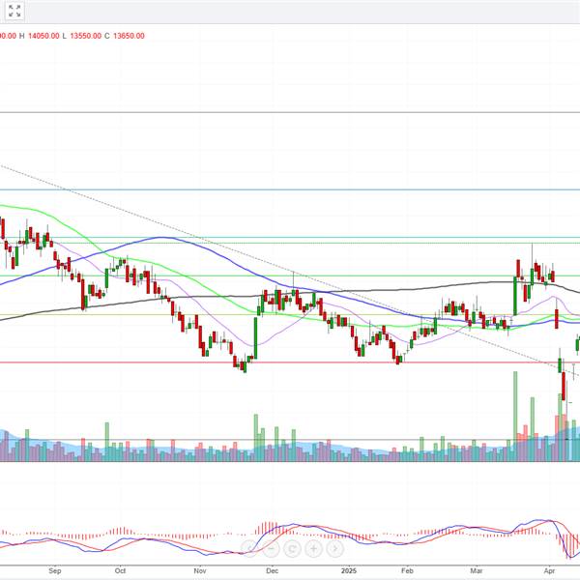
Task: Reset the chart with the circular arrow button
Action: pyautogui.click(x=292, y=548)
